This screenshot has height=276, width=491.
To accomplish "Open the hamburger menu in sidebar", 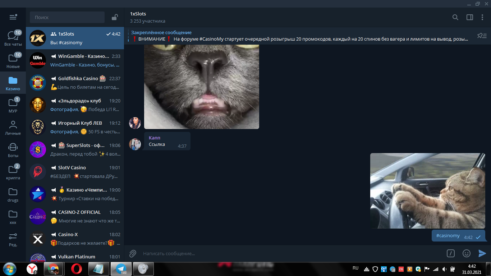I will point(13,17).
